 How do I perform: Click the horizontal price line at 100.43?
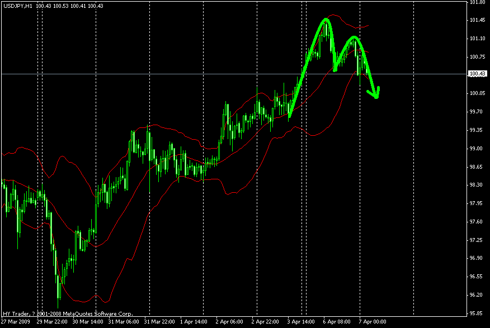(x=168, y=73)
